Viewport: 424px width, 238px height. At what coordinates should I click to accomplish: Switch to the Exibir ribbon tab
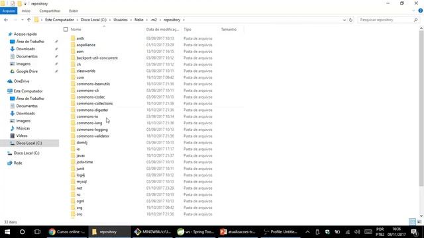pos(74,11)
